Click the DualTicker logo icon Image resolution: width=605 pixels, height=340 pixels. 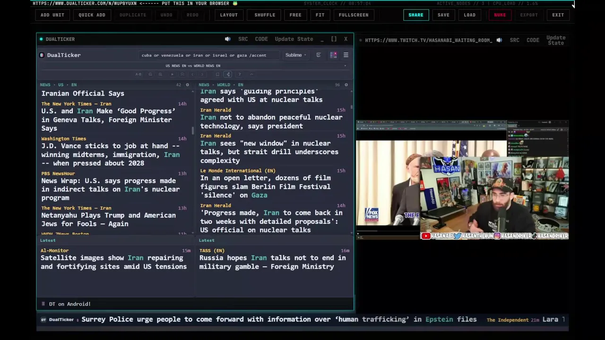(42, 55)
